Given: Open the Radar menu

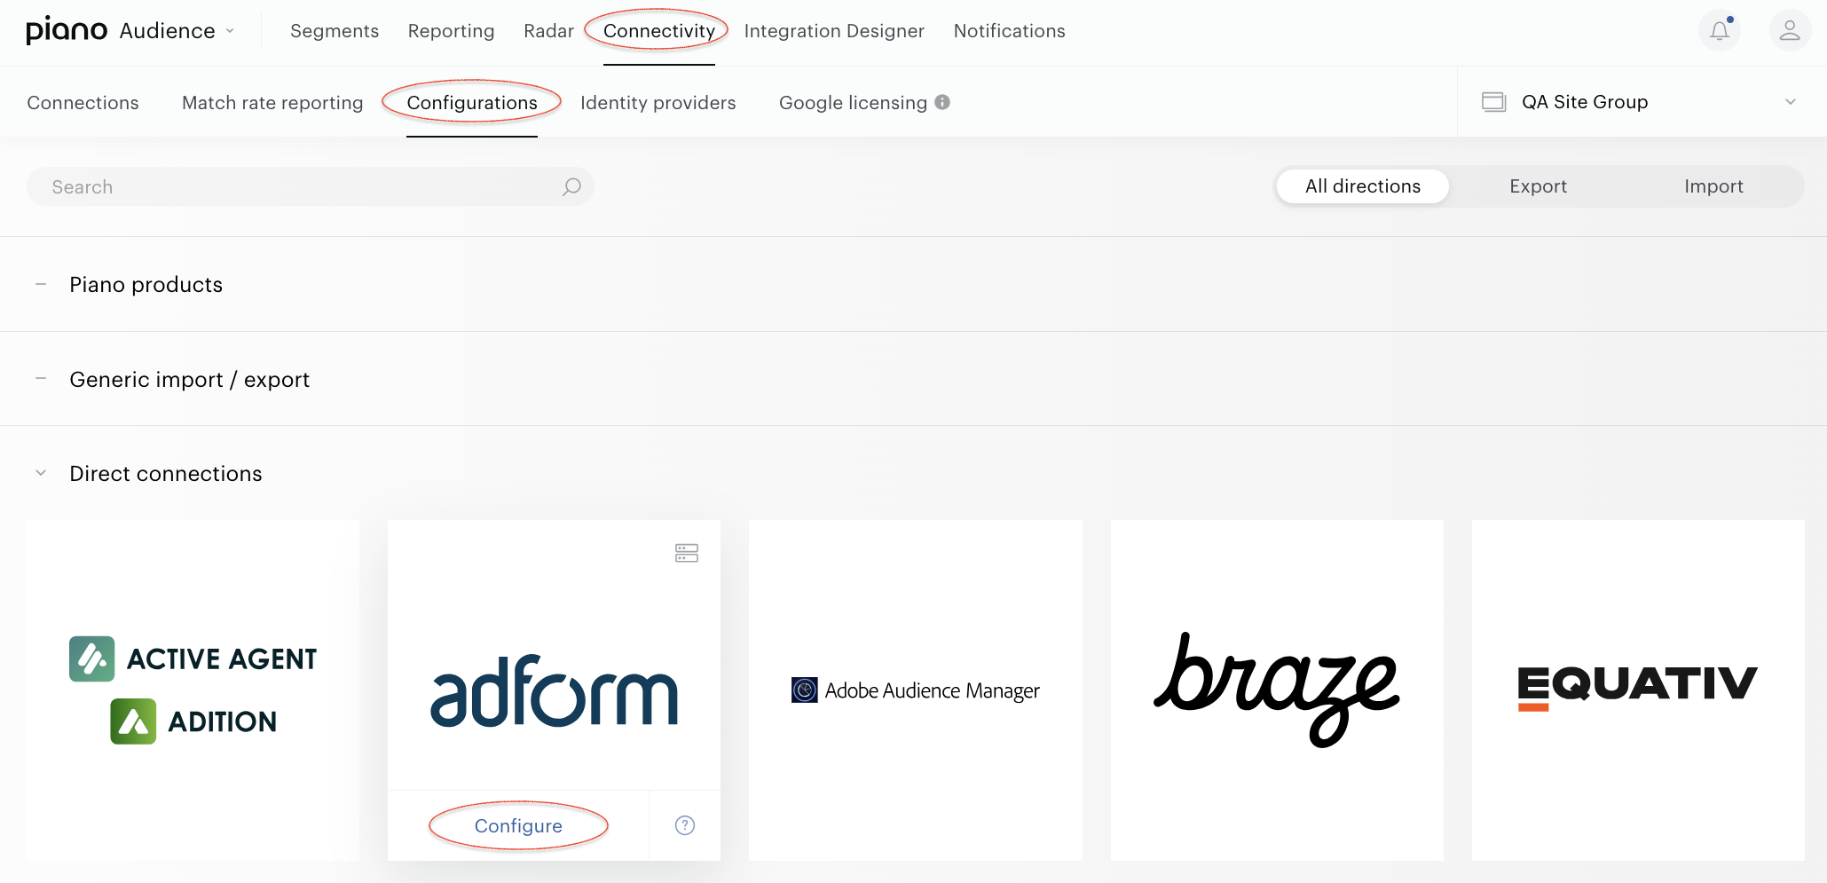Looking at the screenshot, I should [x=548, y=31].
